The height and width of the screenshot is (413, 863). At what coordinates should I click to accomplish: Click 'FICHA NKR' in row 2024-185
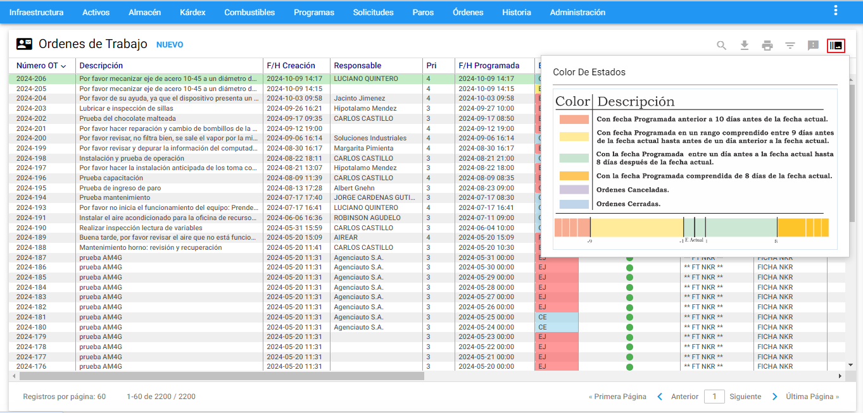[775, 278]
